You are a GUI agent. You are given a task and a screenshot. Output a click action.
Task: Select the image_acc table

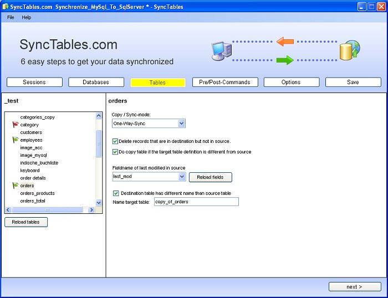coord(31,148)
